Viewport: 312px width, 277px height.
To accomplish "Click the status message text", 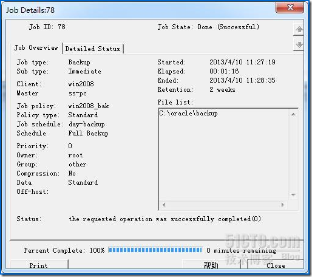I will click(x=164, y=219).
